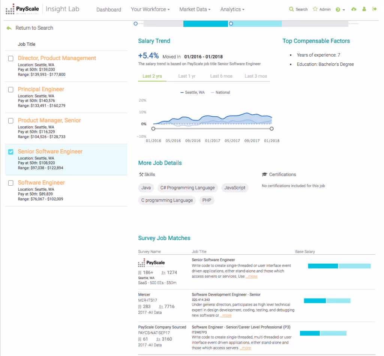Click the companies icon beside 283
Screen dimensions: 384x356
[139, 306]
